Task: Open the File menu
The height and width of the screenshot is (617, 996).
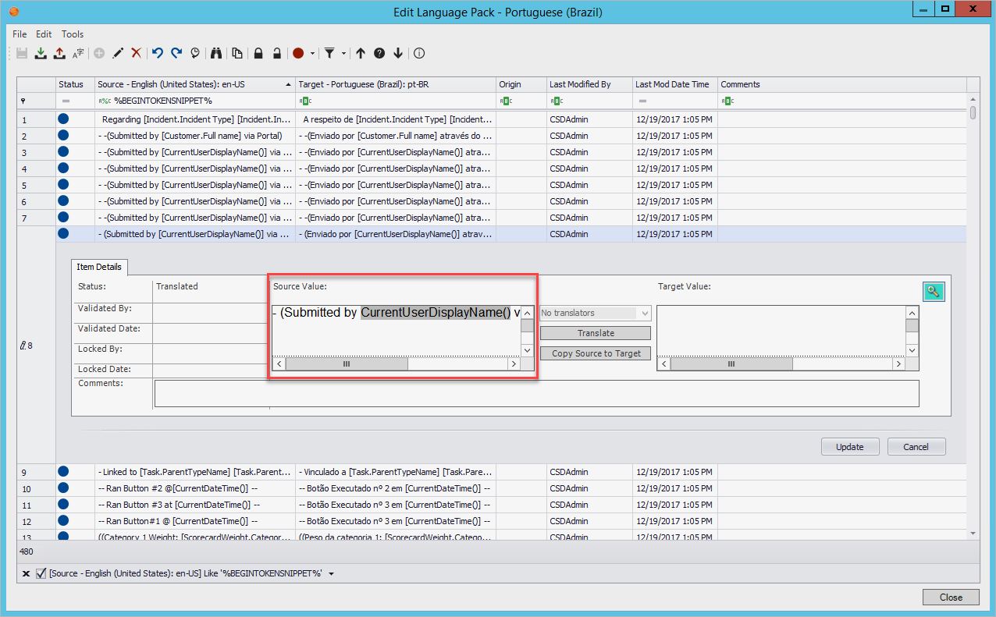Action: (x=20, y=34)
